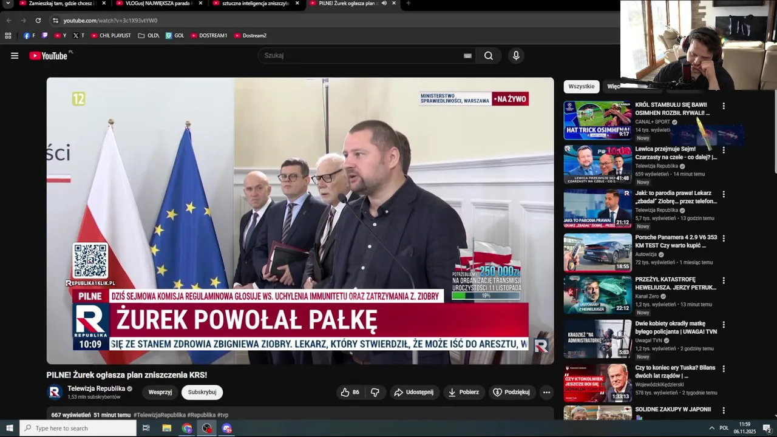The width and height of the screenshot is (777, 437).
Task: Open more actions ellipsis under video
Action: click(x=546, y=392)
